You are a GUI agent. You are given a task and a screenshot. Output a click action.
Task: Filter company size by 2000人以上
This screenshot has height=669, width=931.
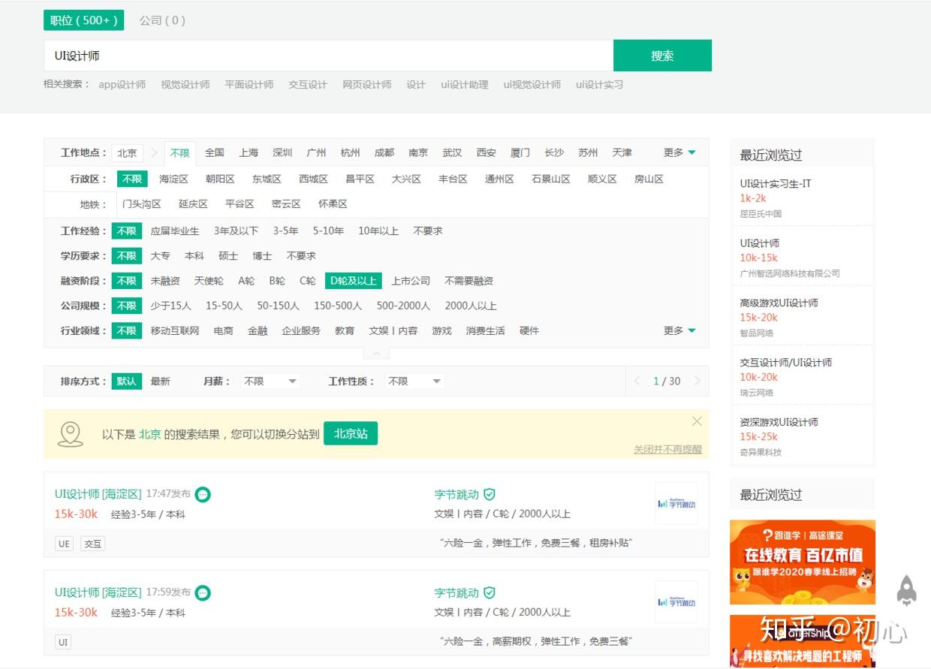pyautogui.click(x=471, y=306)
